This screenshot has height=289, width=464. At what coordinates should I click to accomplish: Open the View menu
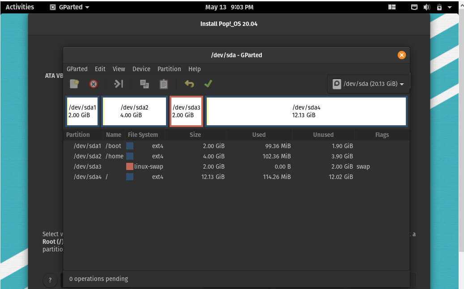coord(119,69)
